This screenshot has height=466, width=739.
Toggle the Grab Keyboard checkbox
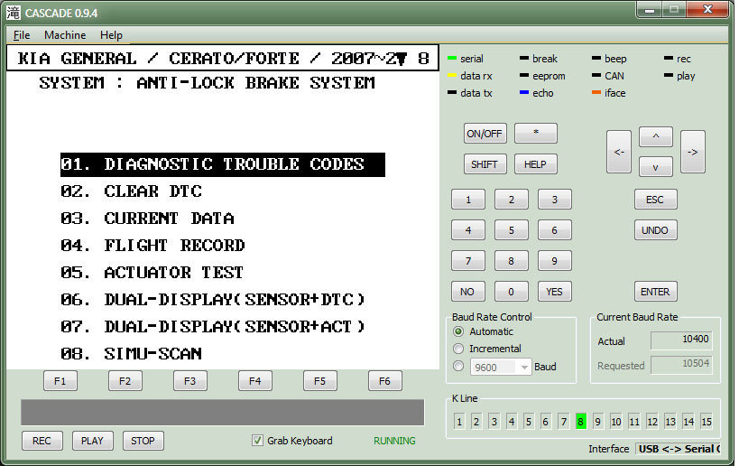point(257,441)
